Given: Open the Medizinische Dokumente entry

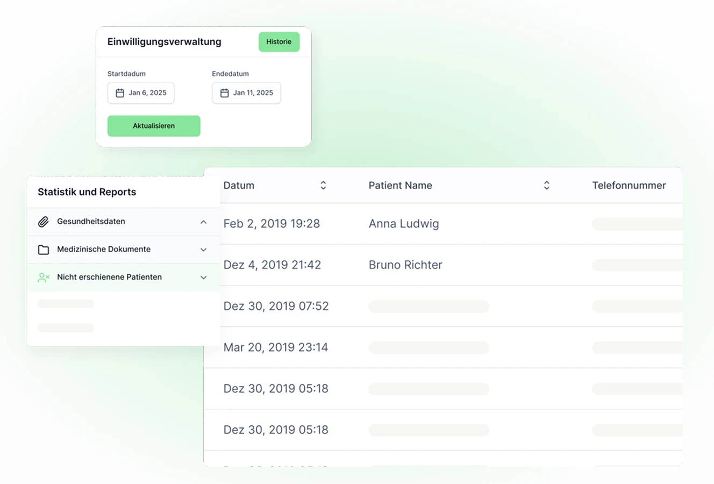Looking at the screenshot, I should 123,250.
